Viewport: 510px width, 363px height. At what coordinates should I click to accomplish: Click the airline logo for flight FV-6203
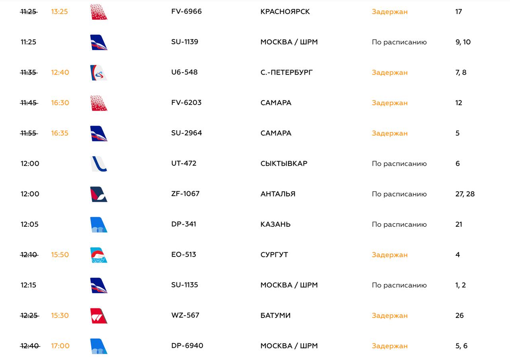(99, 103)
